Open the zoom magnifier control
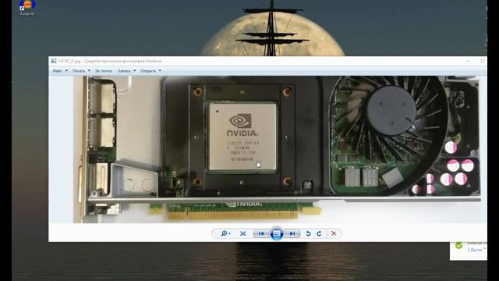Image resolution: width=499 pixels, height=281 pixels. (x=225, y=233)
